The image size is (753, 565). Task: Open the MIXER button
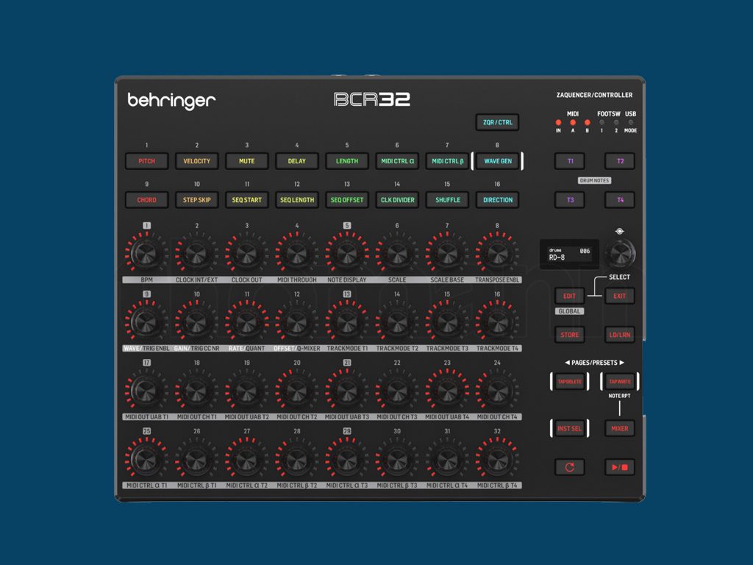619,428
